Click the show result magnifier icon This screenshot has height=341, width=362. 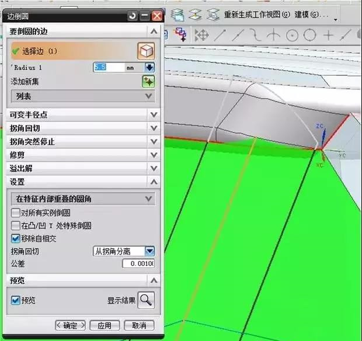(x=147, y=300)
